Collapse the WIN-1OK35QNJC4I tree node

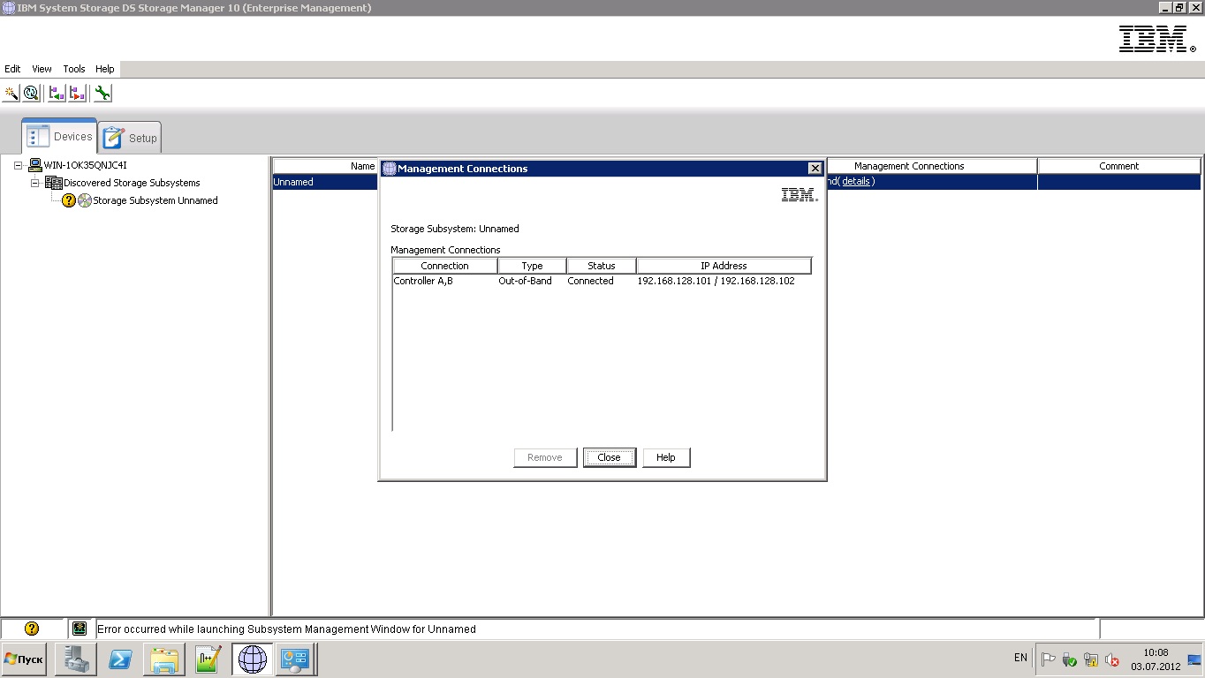[x=19, y=165]
